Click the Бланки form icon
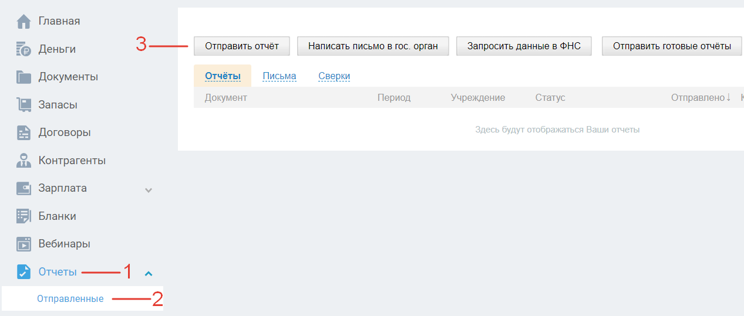 [23, 216]
